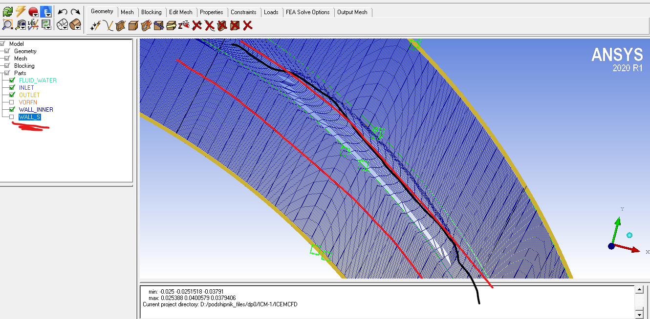
Task: Click the Parts node label in tree
Action: coord(20,73)
